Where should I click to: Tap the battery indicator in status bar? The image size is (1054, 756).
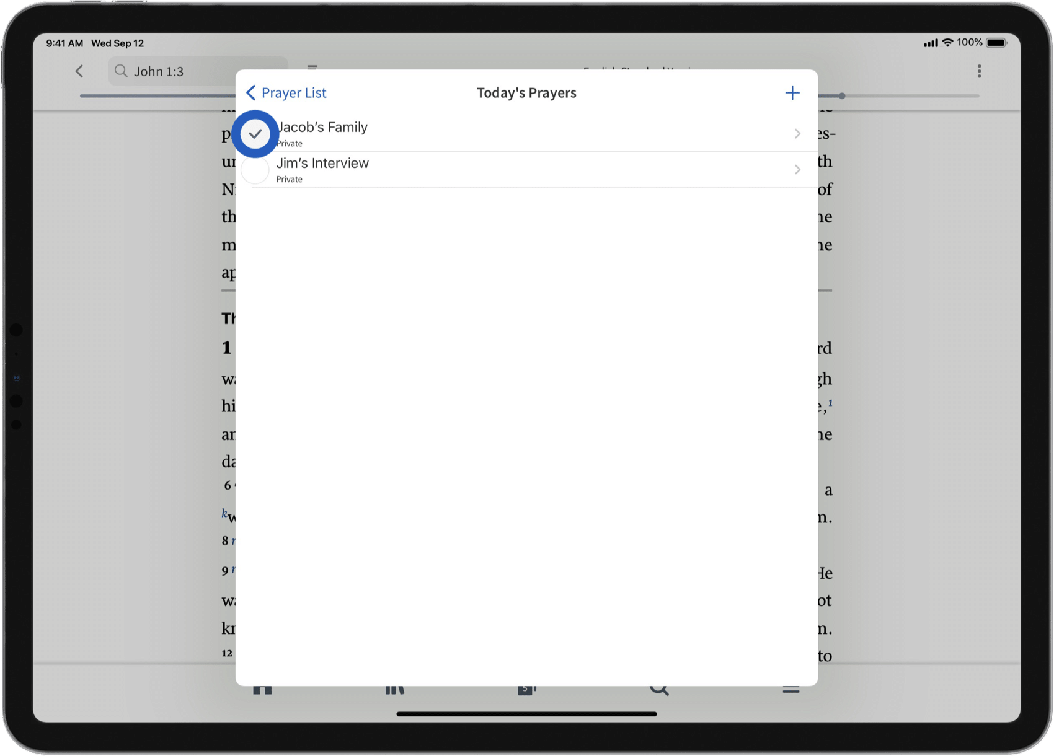[x=997, y=43]
